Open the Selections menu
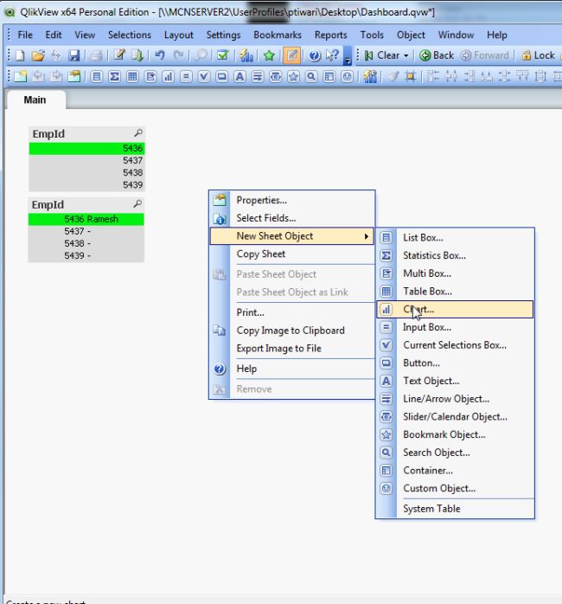 tap(130, 35)
